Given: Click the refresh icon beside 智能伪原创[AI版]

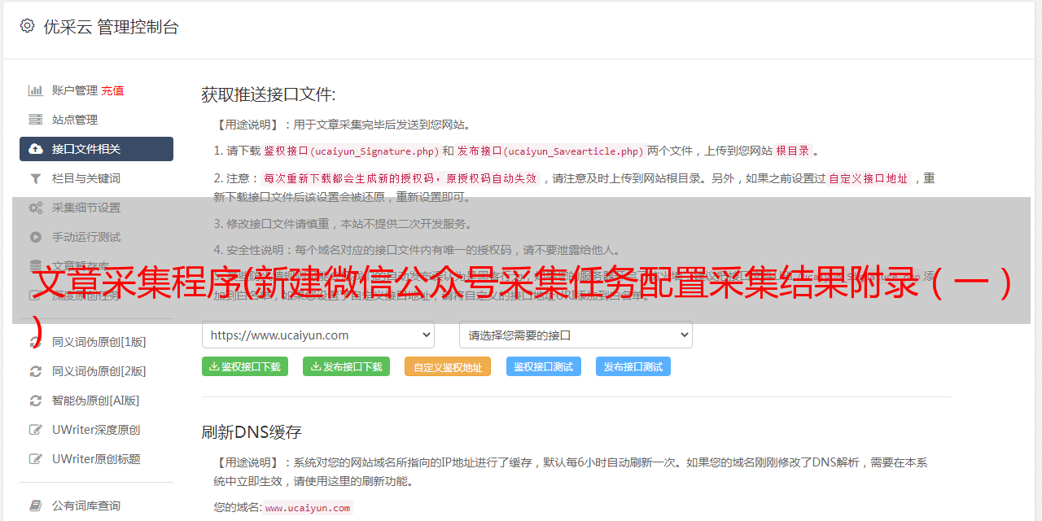Looking at the screenshot, I should [x=36, y=401].
